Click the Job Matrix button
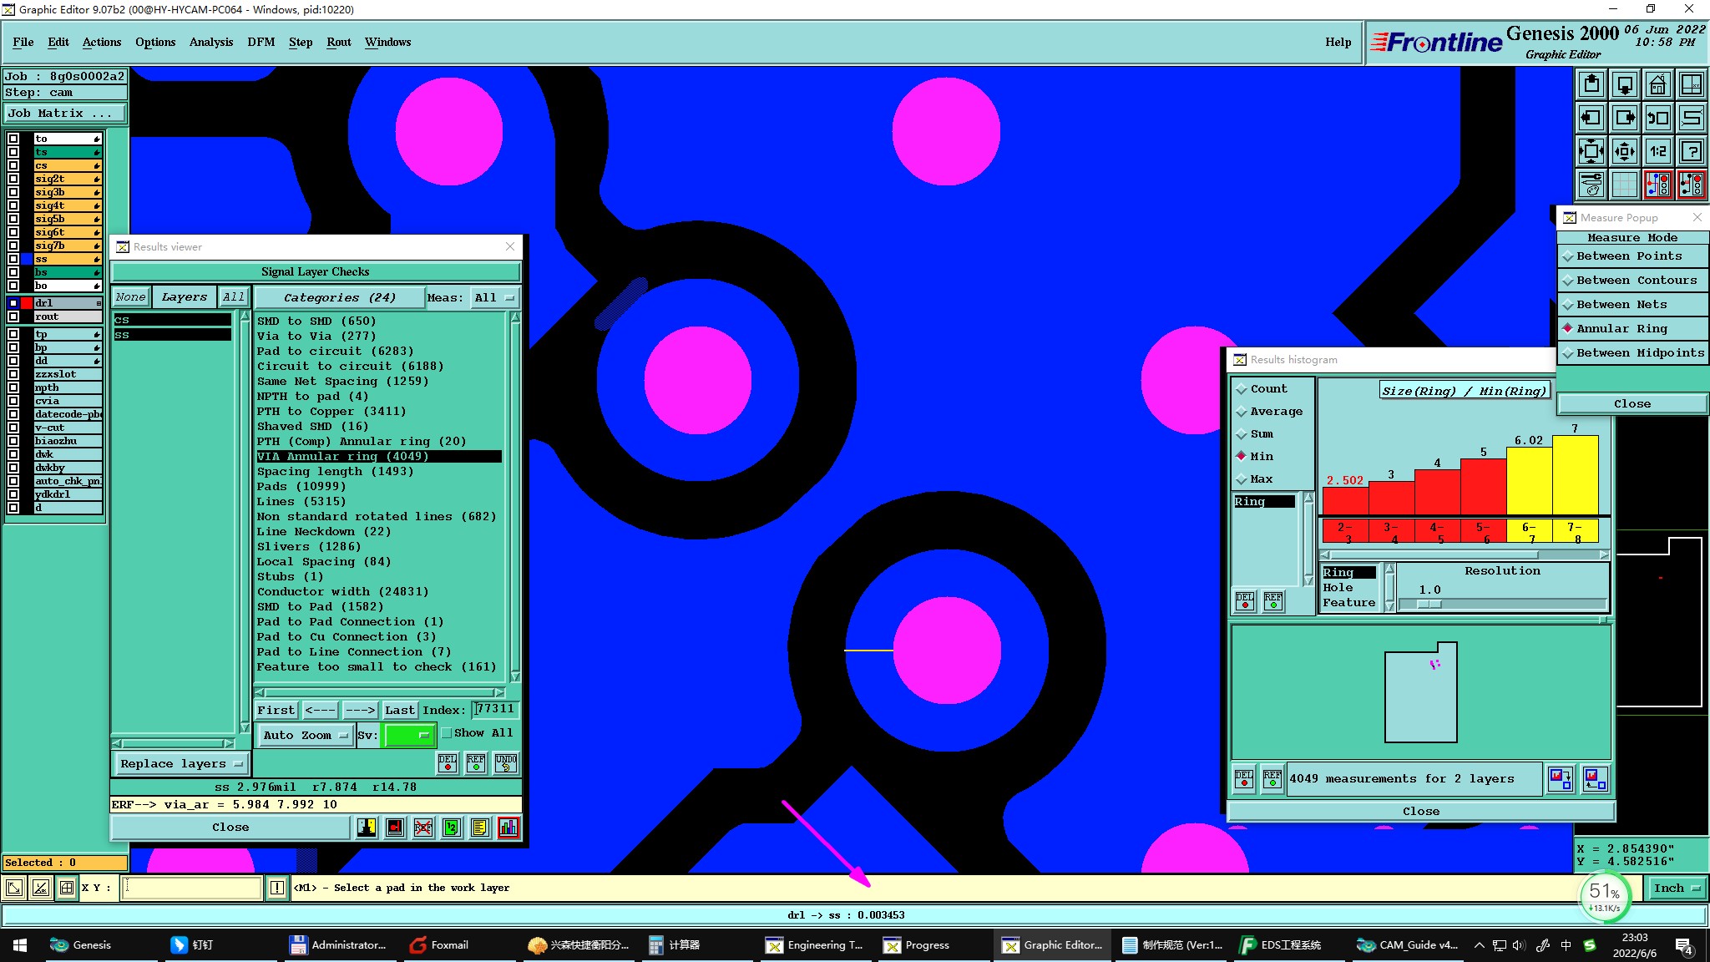Viewport: 1710px width, 962px height. point(64,114)
